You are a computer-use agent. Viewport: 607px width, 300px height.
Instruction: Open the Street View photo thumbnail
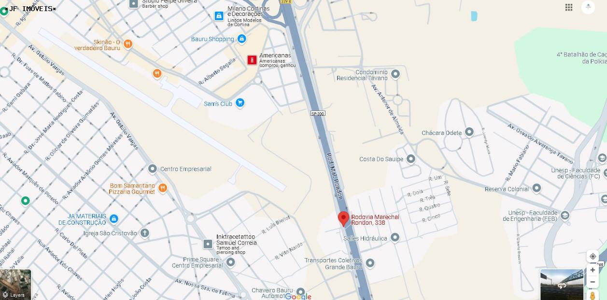tap(562, 285)
